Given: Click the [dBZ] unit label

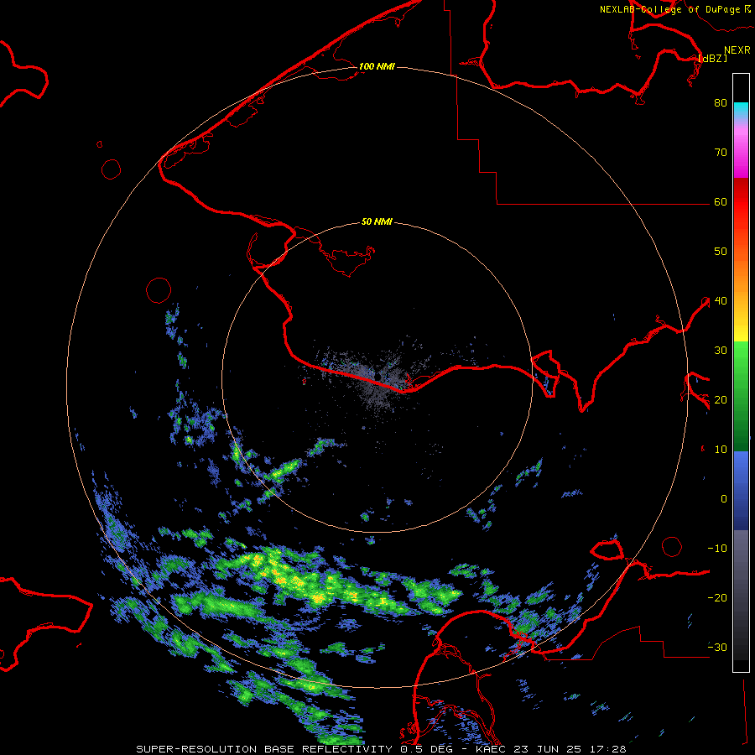Looking at the screenshot, I should 712,58.
